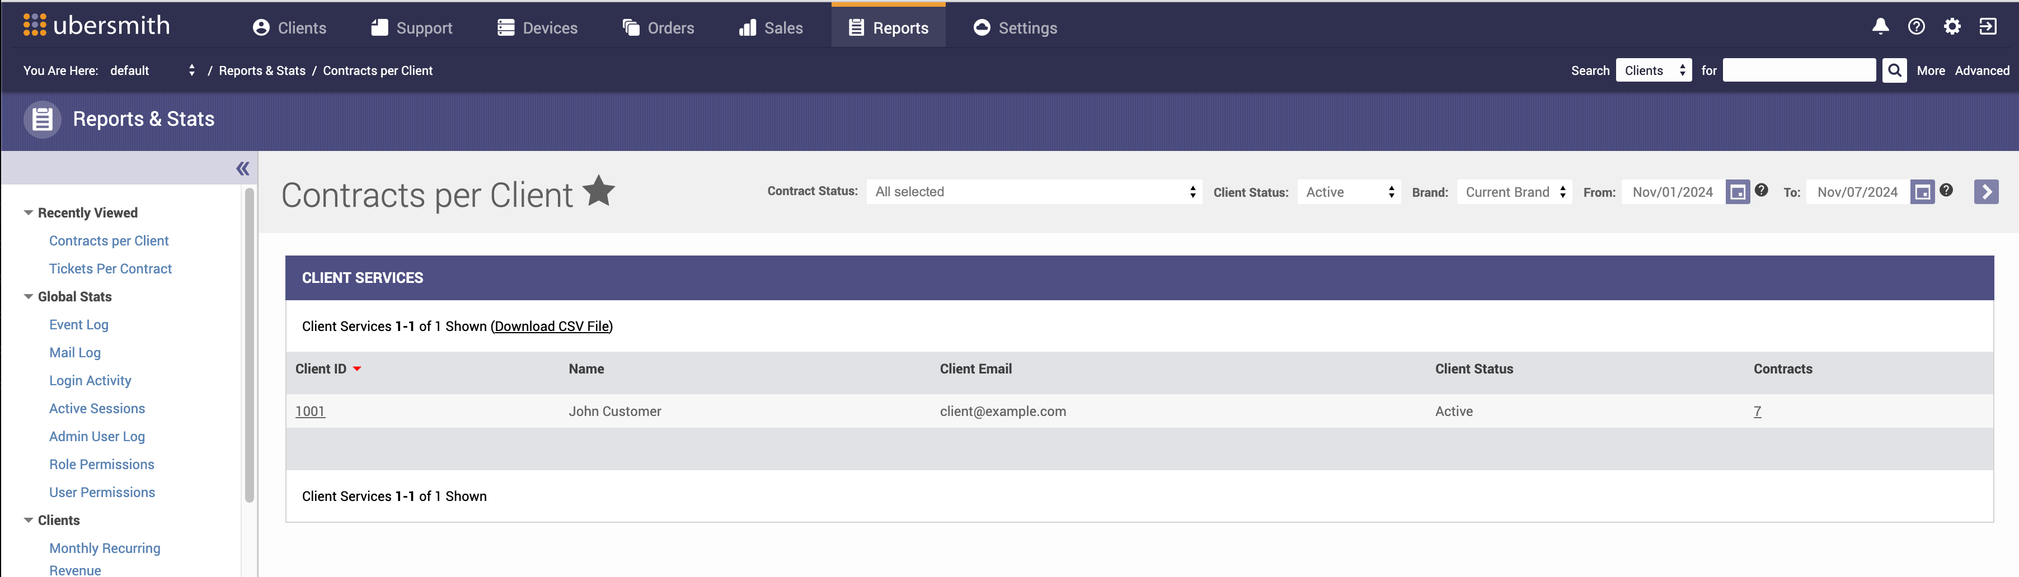
Task: Open the Devices menu
Action: click(x=538, y=28)
